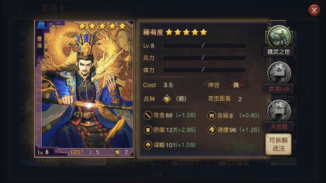
Task: Click the siege castle icon next to 攻城
Action: pyautogui.click(x=212, y=115)
